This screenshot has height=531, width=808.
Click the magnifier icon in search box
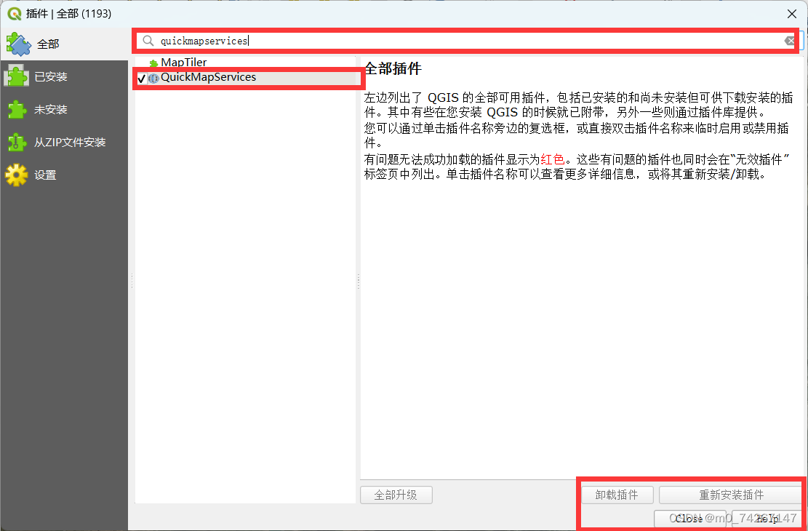[148, 41]
